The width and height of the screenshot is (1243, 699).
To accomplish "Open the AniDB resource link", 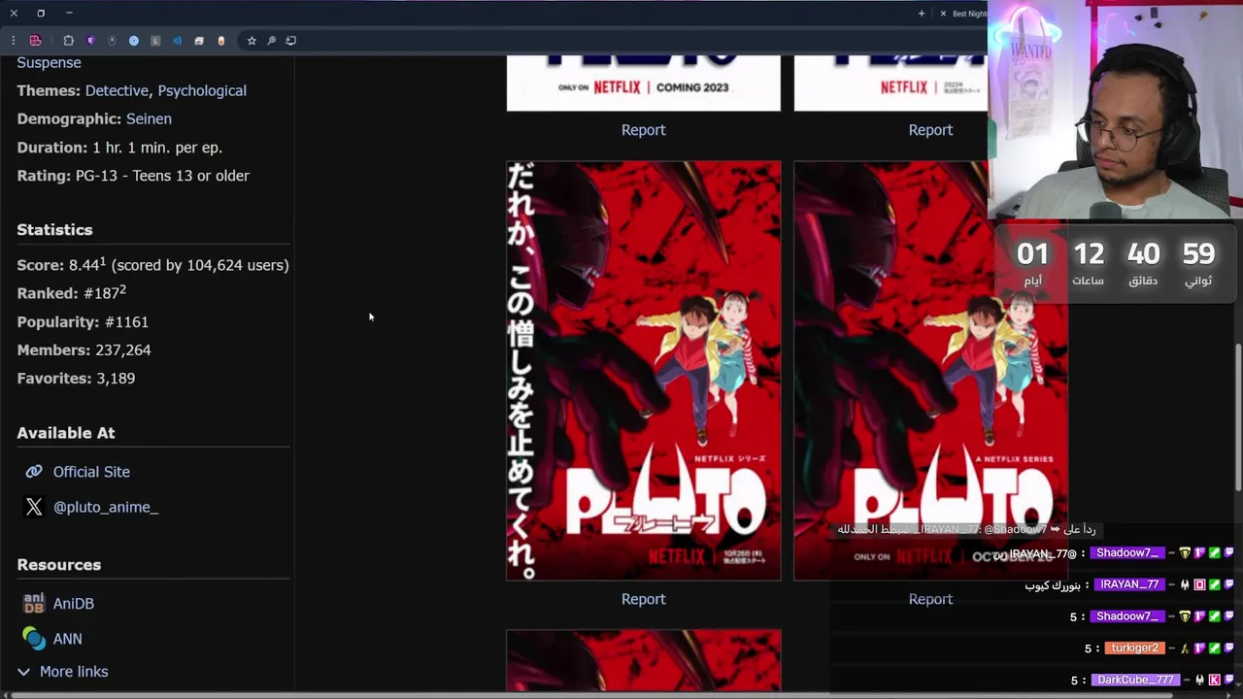I will [74, 603].
